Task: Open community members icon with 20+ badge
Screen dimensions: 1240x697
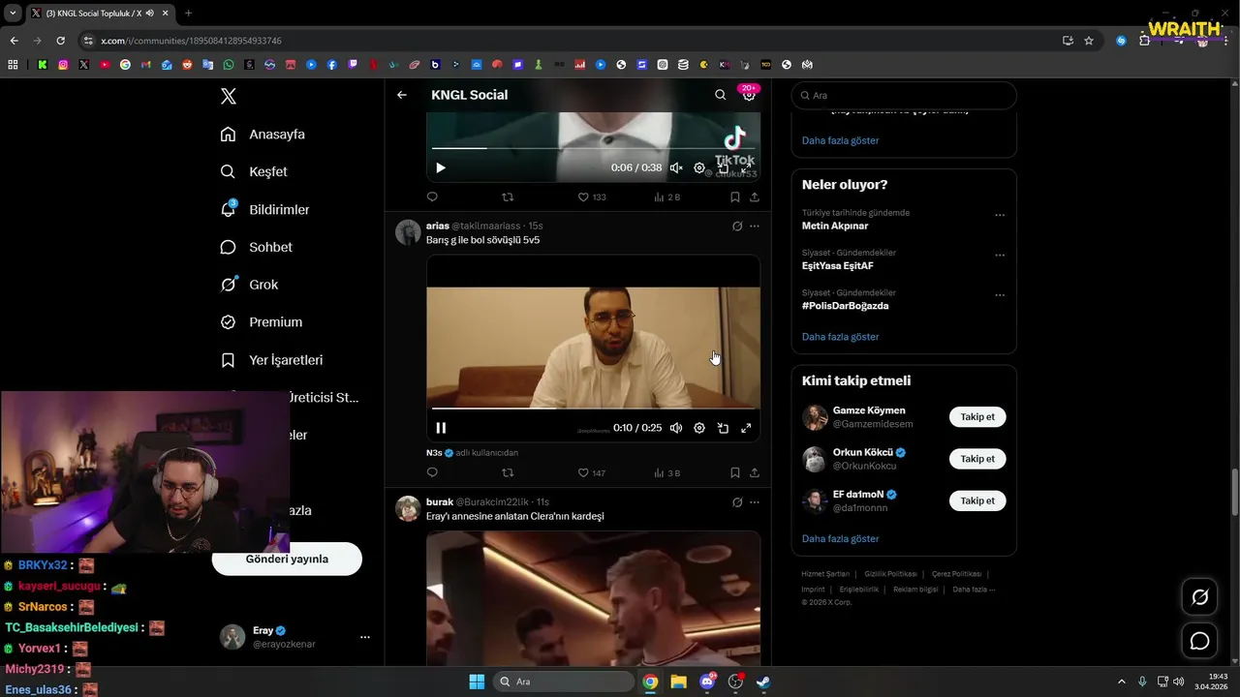Action: click(x=749, y=94)
